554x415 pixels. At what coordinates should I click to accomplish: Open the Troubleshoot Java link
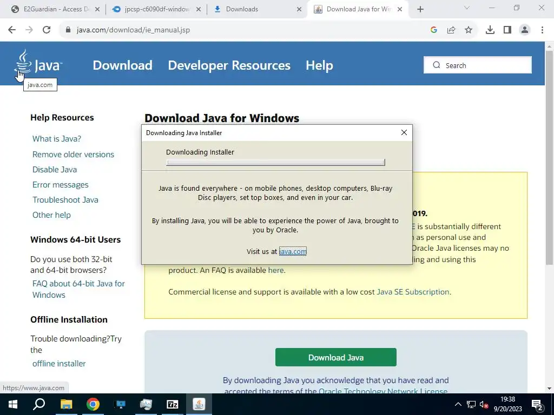(x=65, y=200)
